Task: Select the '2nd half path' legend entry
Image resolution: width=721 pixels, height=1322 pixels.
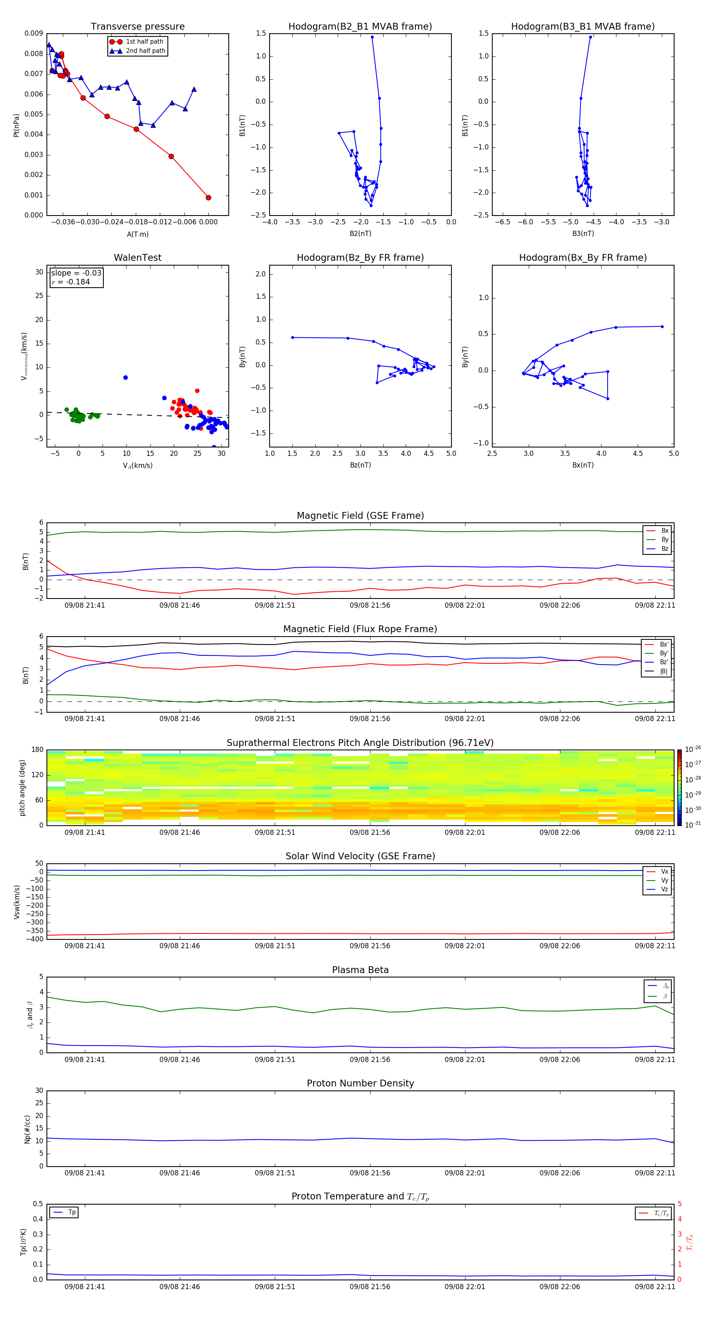Action: tap(137, 51)
